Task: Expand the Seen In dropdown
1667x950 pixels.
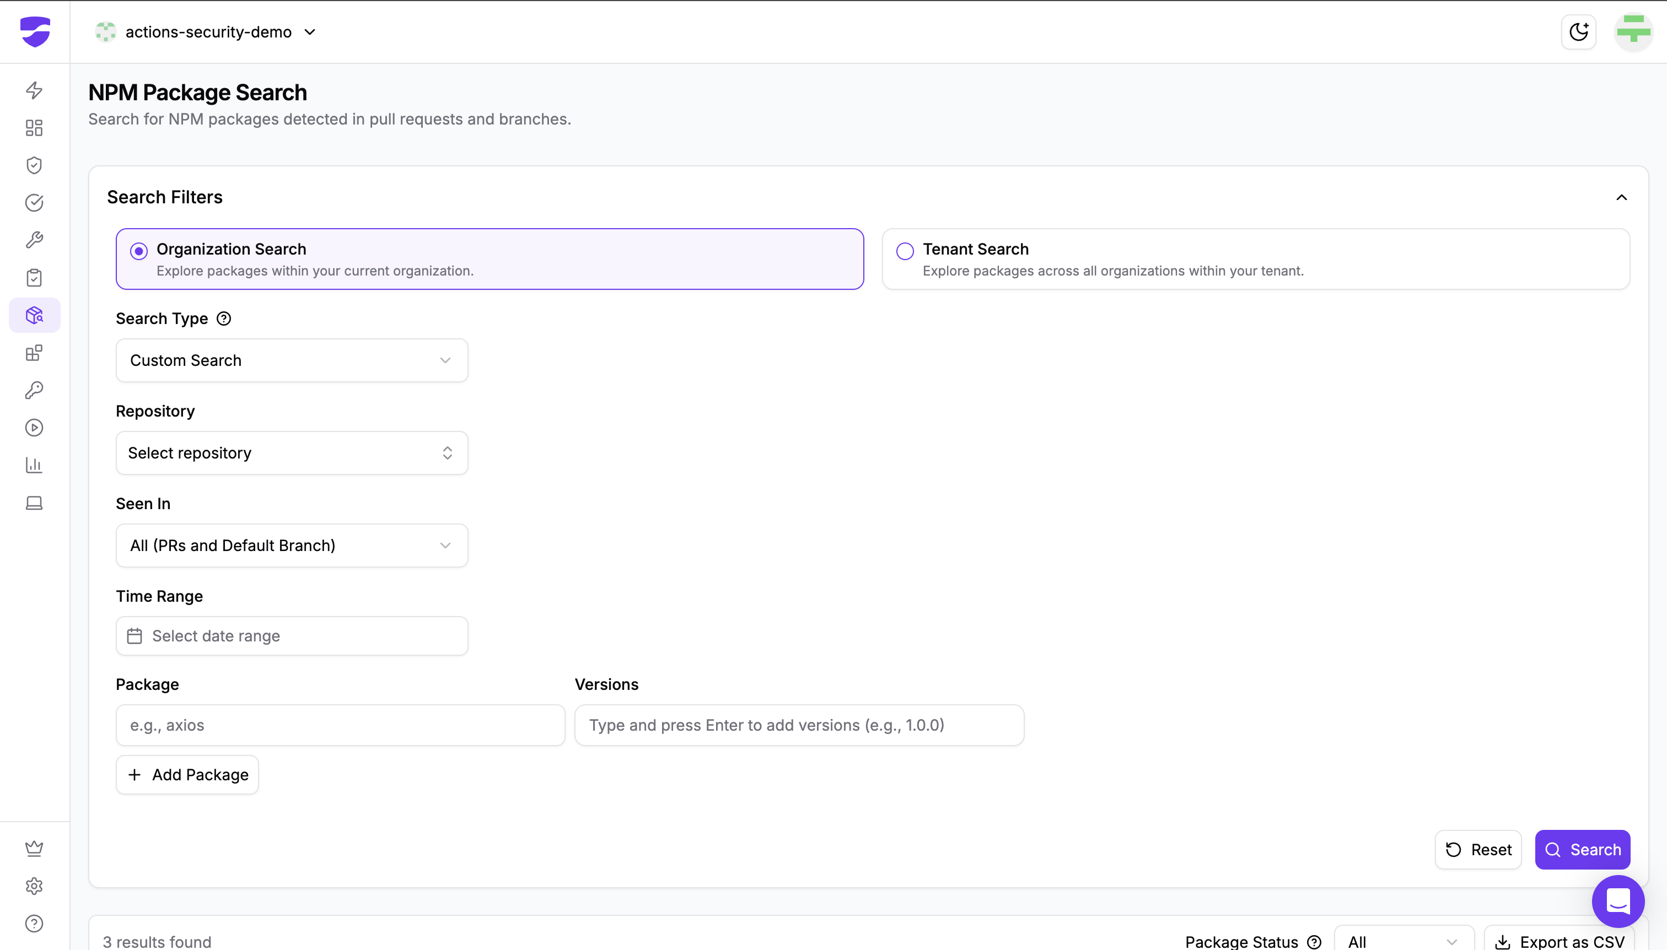Action: [292, 546]
